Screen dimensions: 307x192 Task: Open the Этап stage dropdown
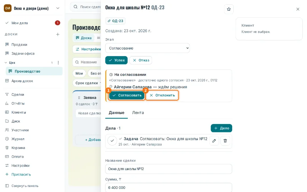(147, 48)
